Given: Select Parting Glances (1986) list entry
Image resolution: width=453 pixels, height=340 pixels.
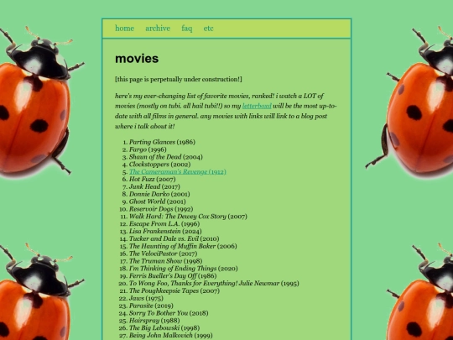Looking at the screenshot, I should pos(162,142).
